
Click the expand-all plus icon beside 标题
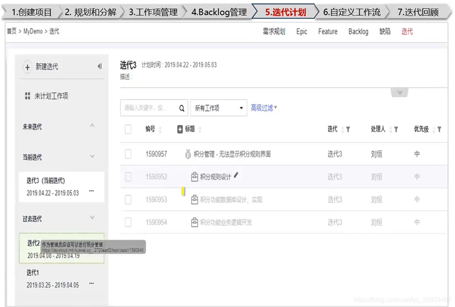180,129
